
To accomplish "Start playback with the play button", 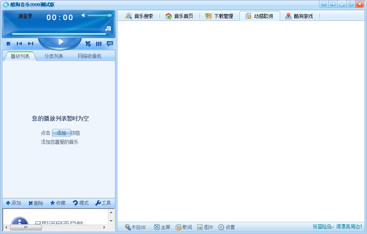I will click(61, 42).
